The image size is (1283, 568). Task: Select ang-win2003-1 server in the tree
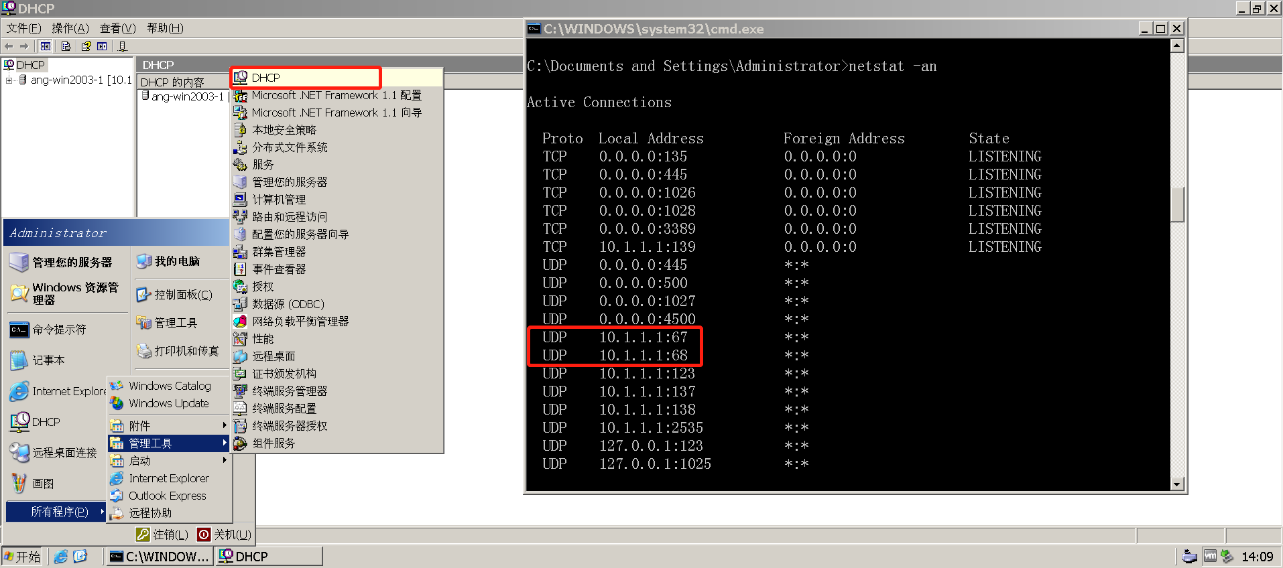coord(81,80)
